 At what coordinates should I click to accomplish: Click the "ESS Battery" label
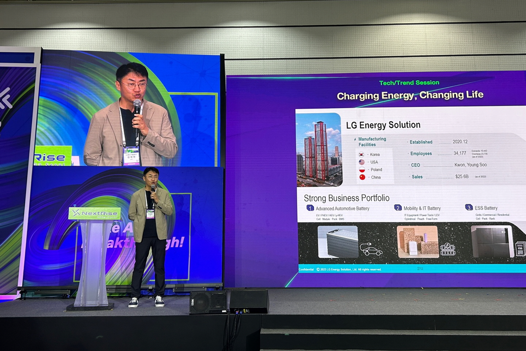[x=486, y=208]
